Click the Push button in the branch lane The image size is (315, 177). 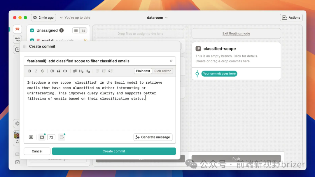[236, 159]
